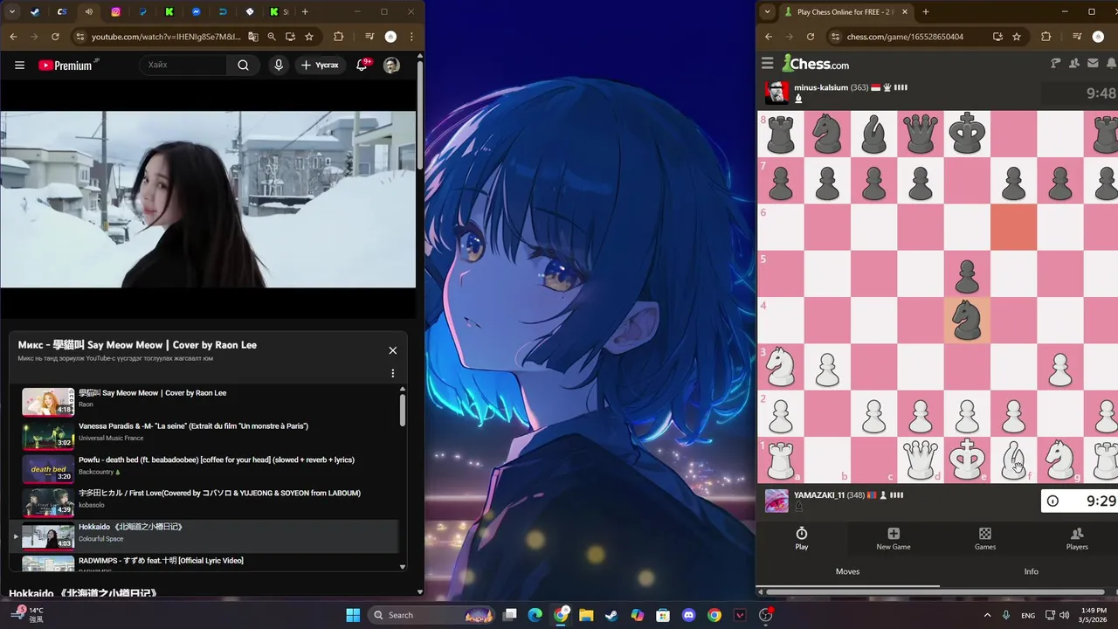This screenshot has height=629, width=1118.
Task: Click the YouTube create (Үүсгэх) button
Action: (x=320, y=65)
